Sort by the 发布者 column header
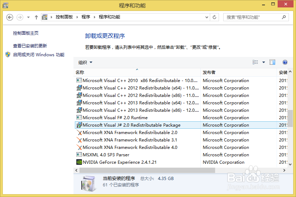 [238, 73]
